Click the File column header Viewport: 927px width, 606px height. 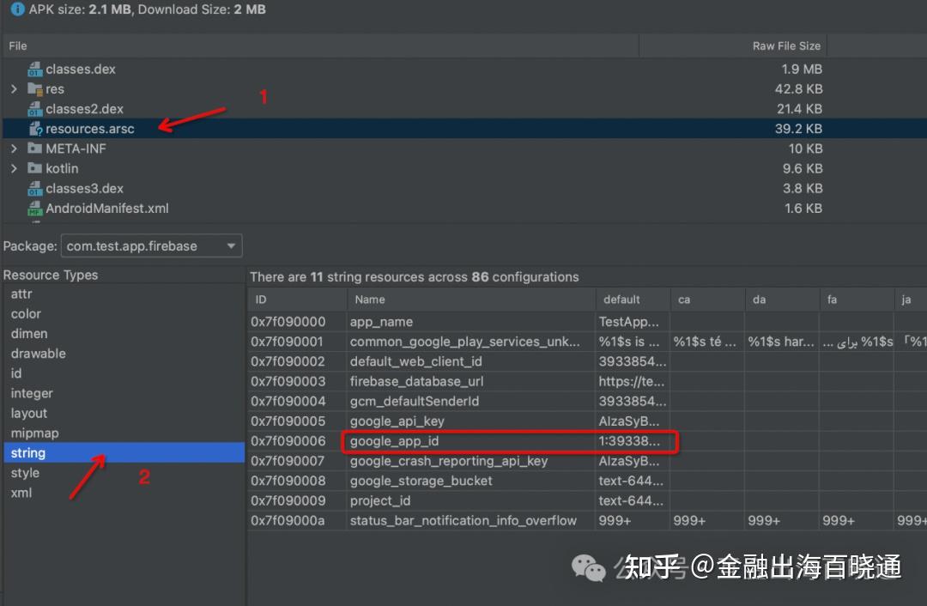[x=15, y=45]
